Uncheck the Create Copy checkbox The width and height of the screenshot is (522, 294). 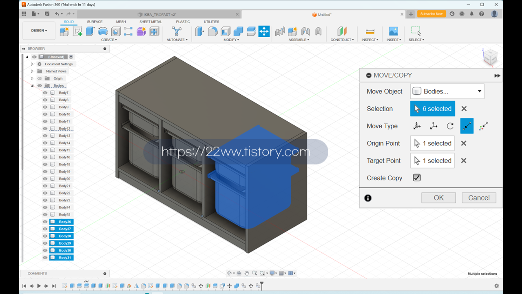tap(417, 178)
